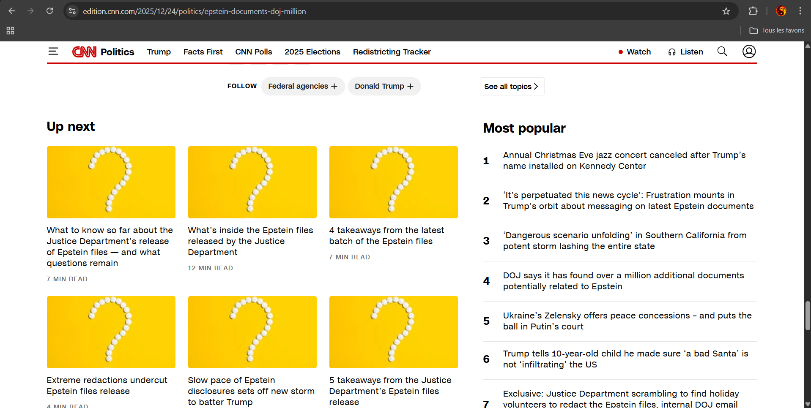Open the 4 takeaways article thumbnail
811x408 pixels.
tap(393, 182)
